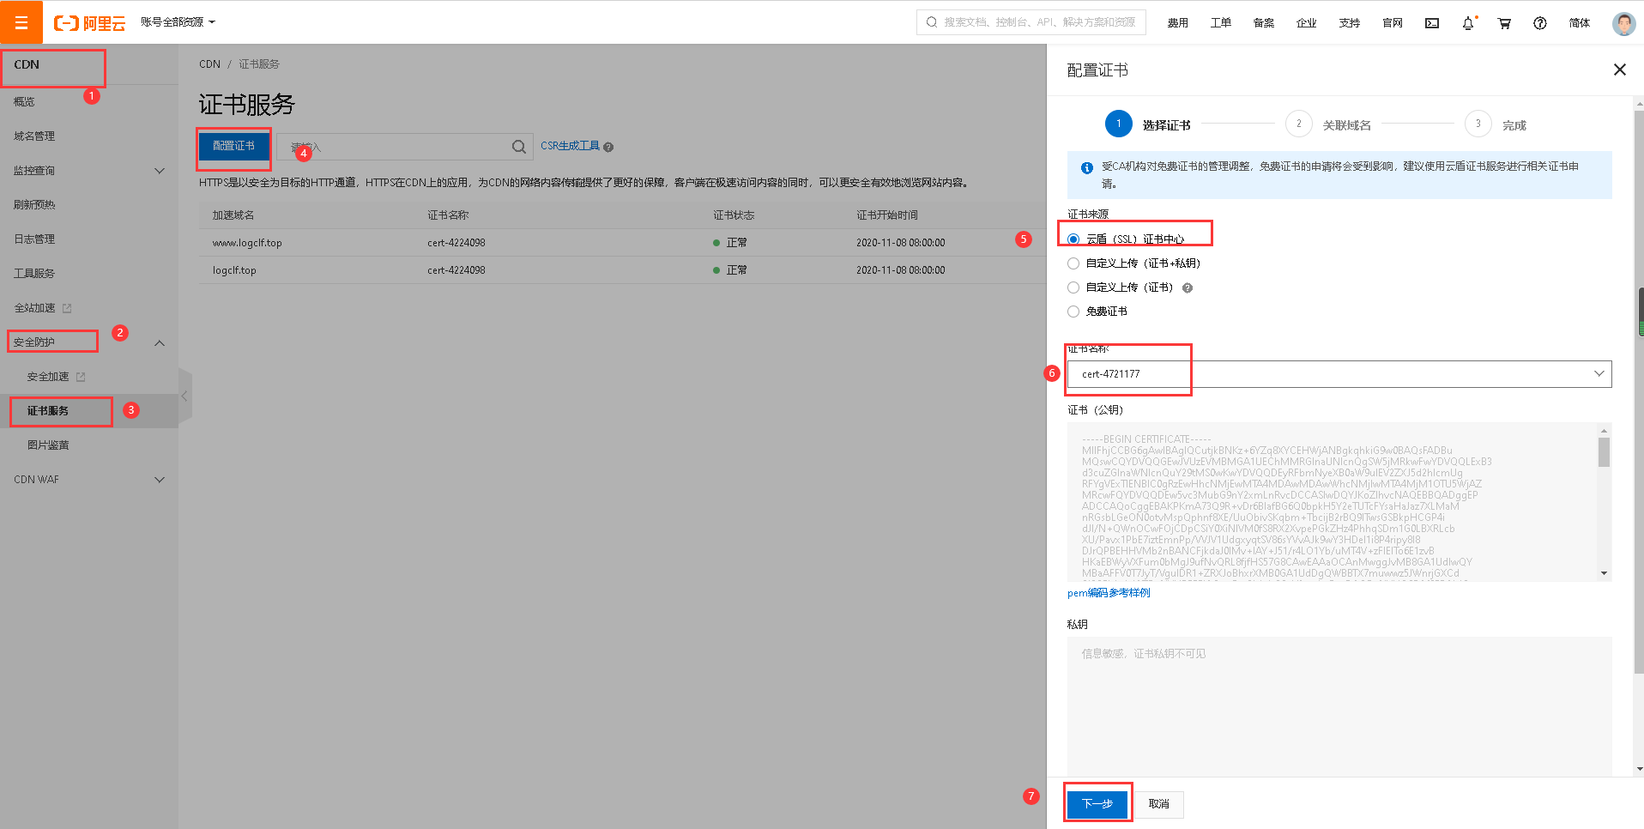Open 企业 in the top bar

1307,23
